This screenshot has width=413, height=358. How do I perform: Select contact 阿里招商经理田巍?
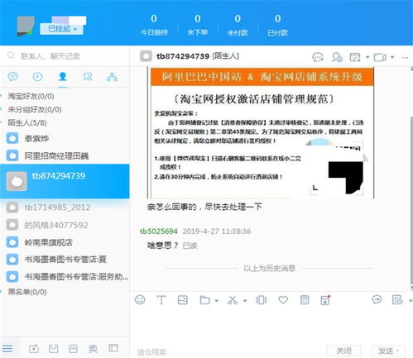65,155
